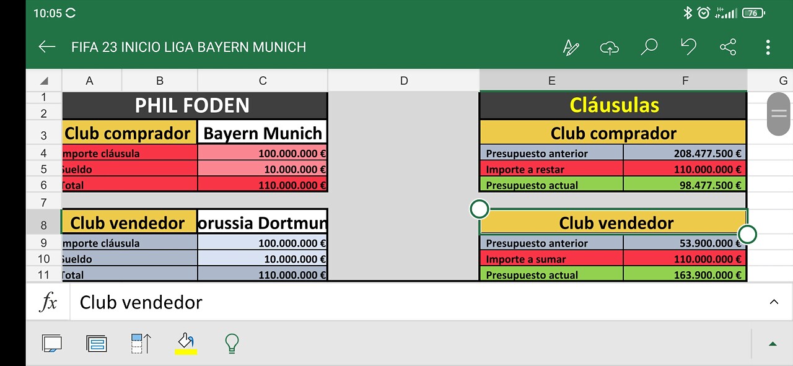
Task: Tap the fx function icon
Action: point(48,302)
